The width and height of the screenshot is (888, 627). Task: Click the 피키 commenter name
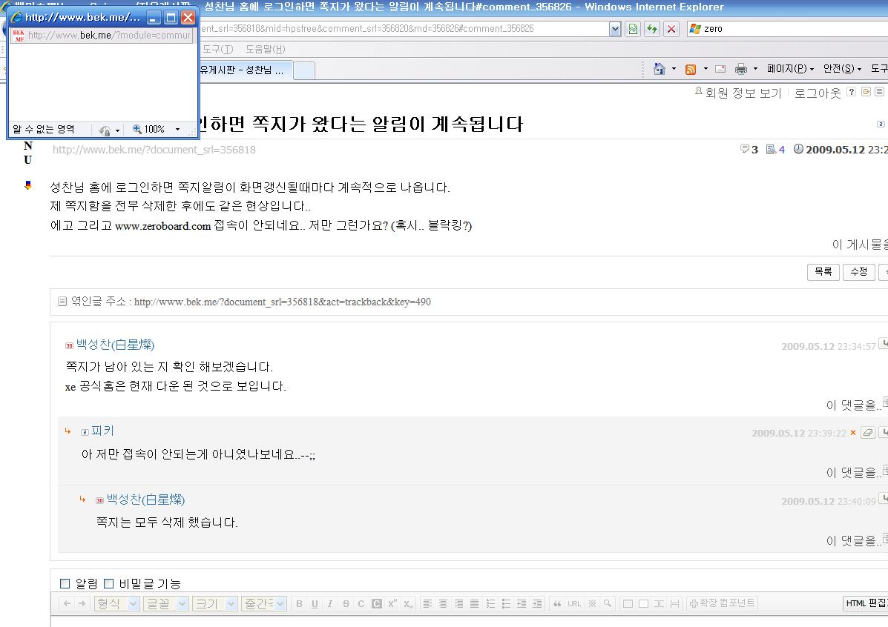(102, 431)
